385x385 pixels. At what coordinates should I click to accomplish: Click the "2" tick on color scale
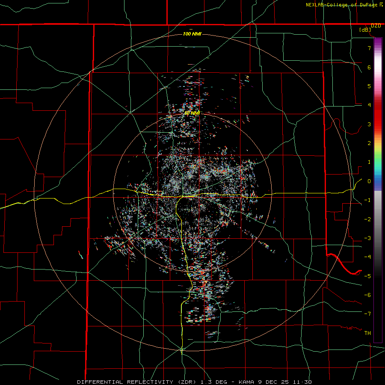369,143
